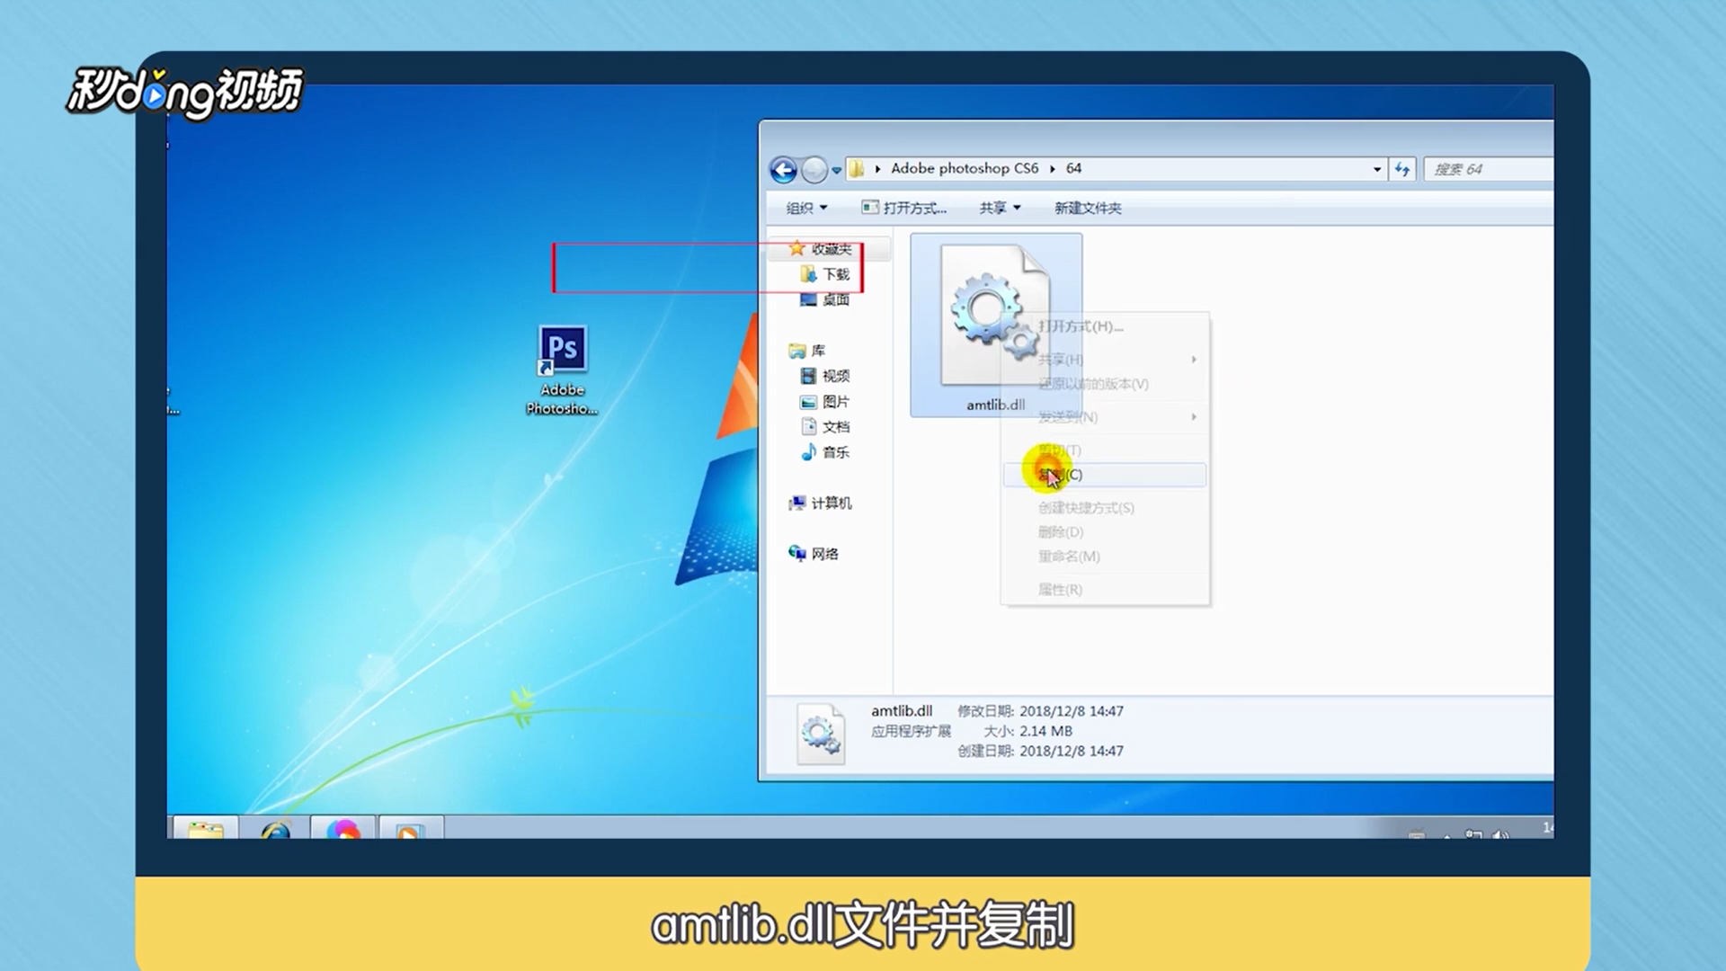This screenshot has width=1726, height=971.
Task: Choose 删除(D) in the context menu
Action: [x=1105, y=532]
